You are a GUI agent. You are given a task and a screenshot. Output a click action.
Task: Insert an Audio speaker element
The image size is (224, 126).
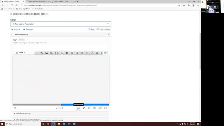click(x=67, y=53)
